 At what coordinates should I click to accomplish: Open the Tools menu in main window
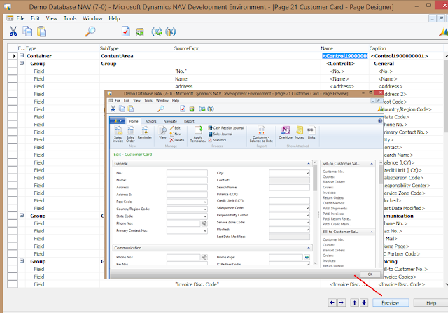pyautogui.click(x=70, y=18)
